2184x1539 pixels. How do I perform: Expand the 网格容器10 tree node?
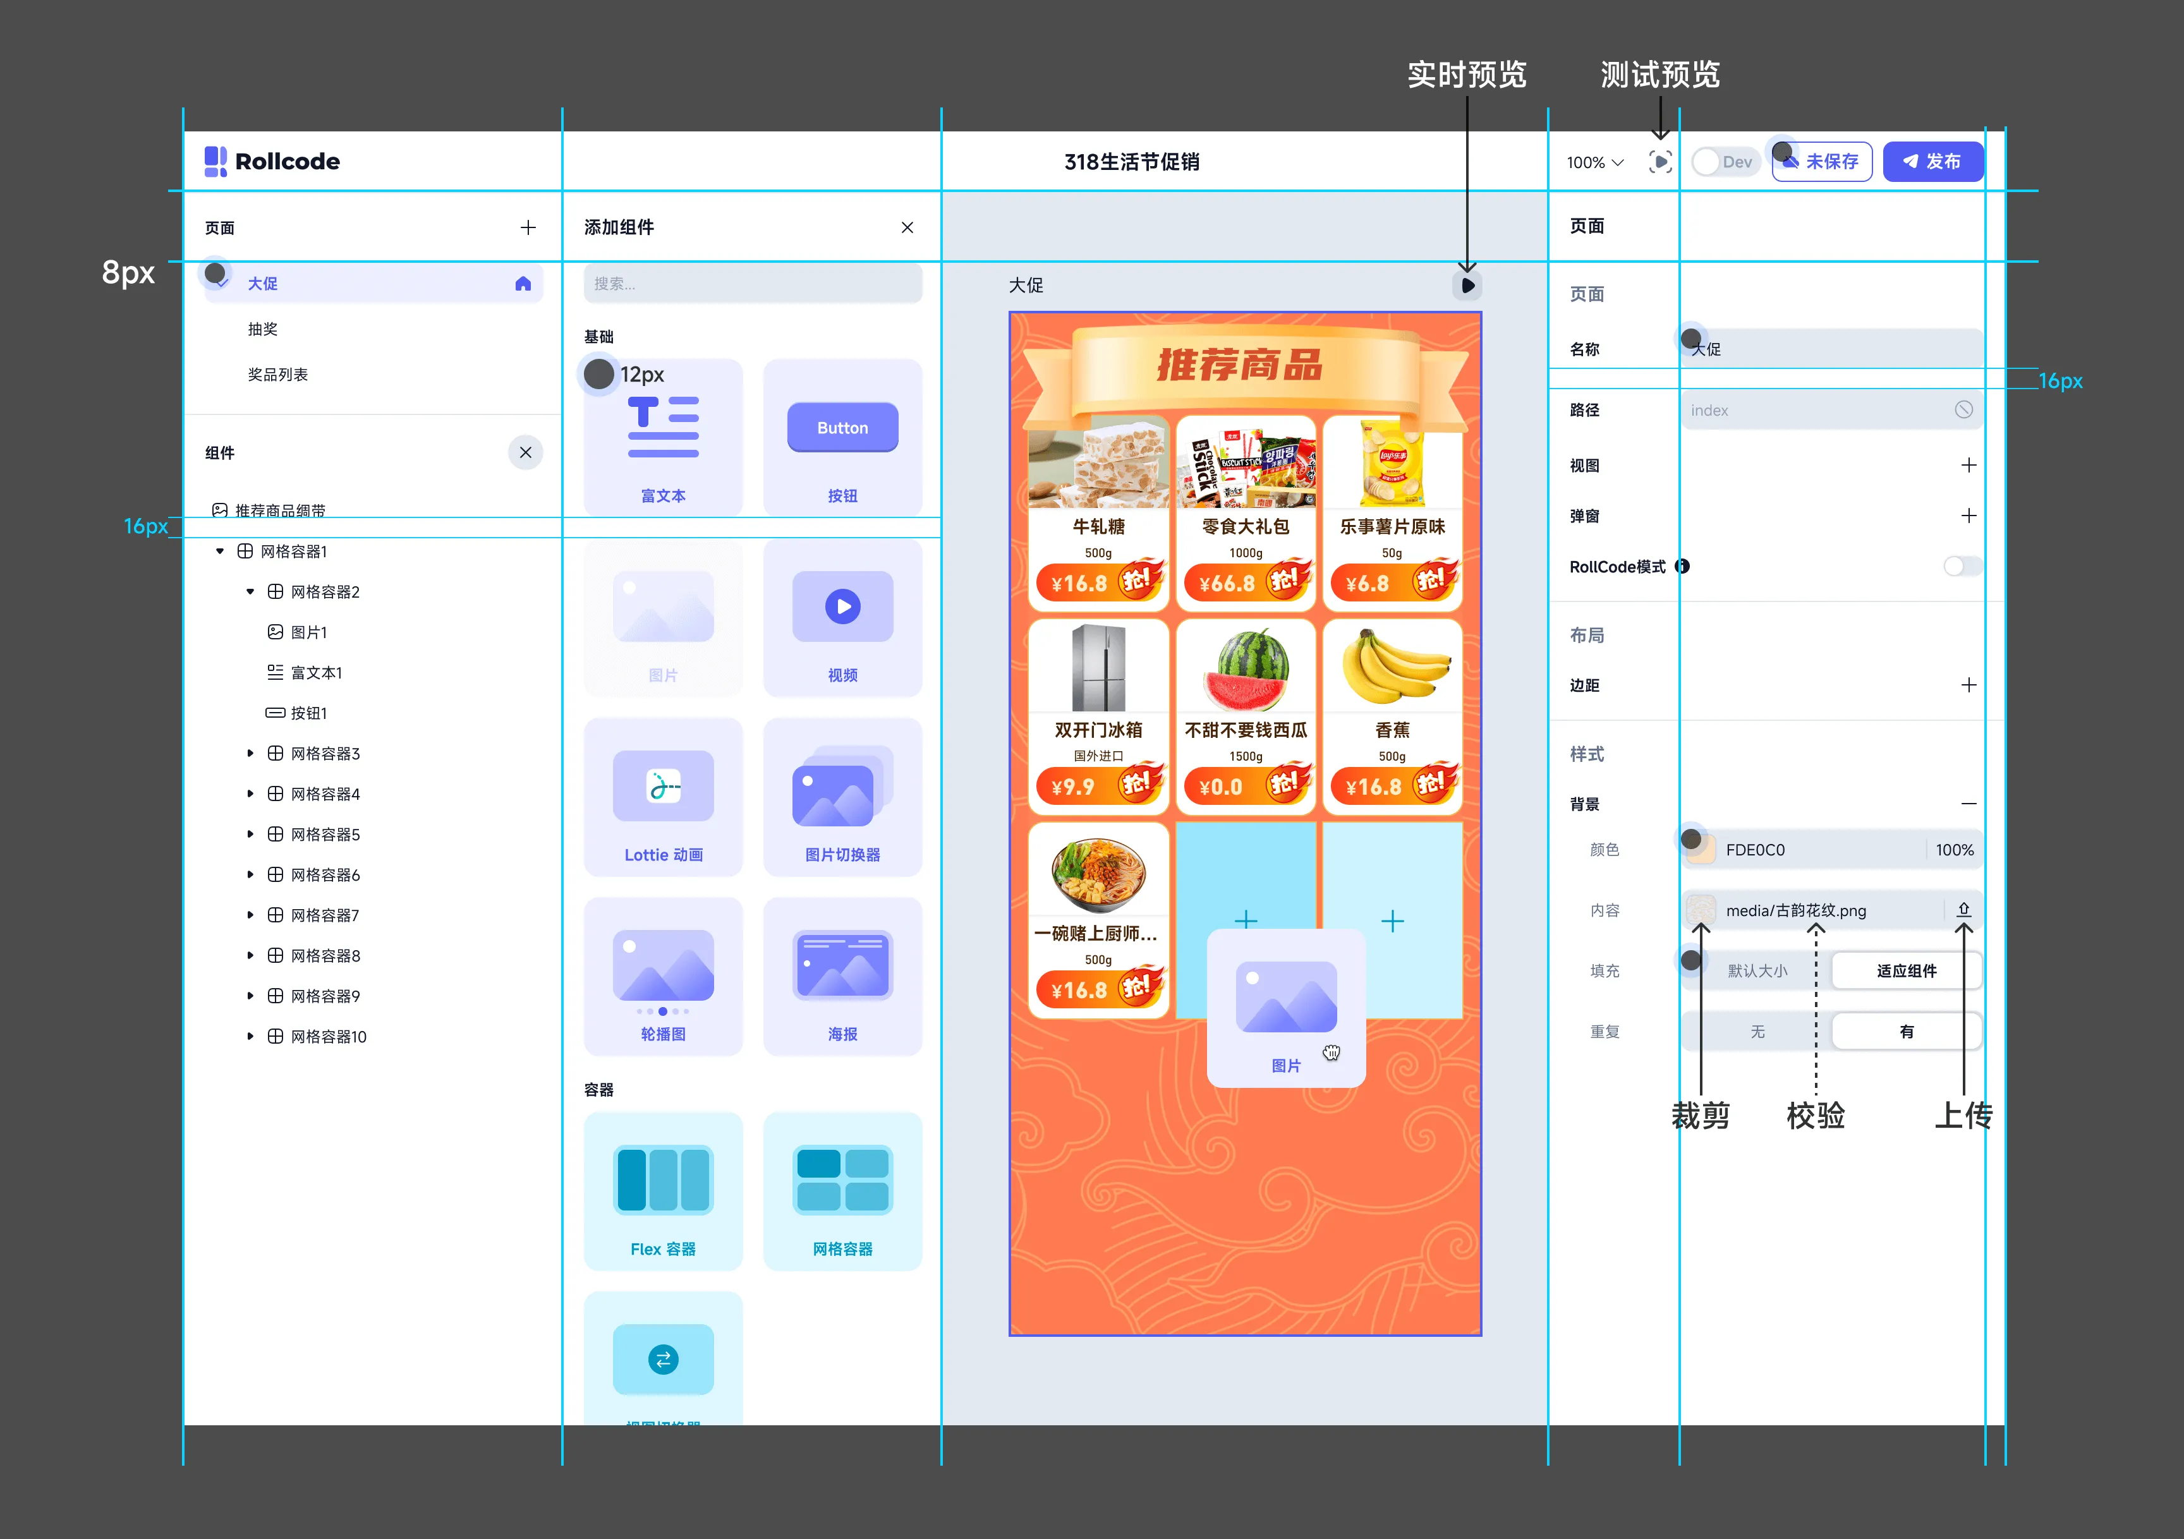pyautogui.click(x=250, y=1037)
